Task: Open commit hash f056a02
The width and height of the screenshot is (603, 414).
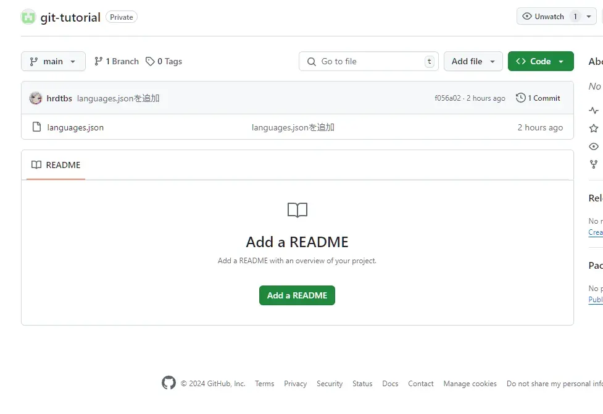Action: 447,98
